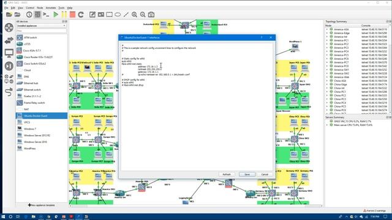Suspend all nodes with yellow pause button
This screenshot has width=392, height=220.
(x=64, y=15)
